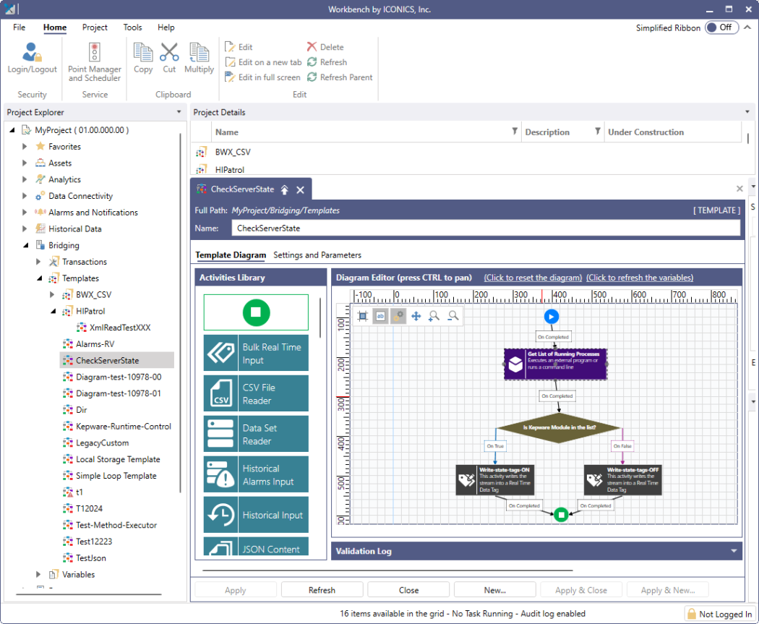This screenshot has height=624, width=759.
Task: Open Login/Logout in the Security group
Action: [32, 58]
